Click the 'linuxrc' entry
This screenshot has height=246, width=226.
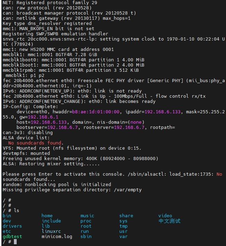click(51, 231)
